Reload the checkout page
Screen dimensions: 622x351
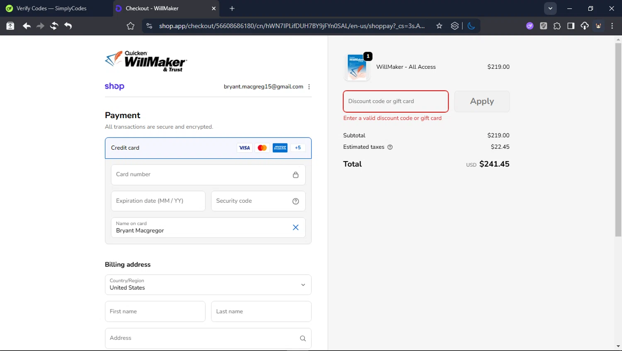pos(54,26)
